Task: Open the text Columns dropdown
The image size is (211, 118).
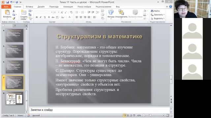Action: [x=95, y=17]
